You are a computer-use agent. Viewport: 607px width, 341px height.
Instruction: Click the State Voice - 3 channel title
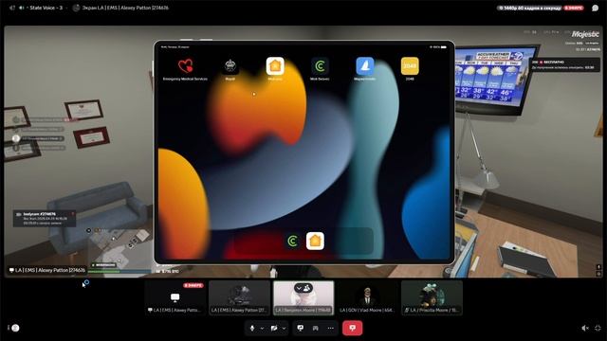click(46, 8)
